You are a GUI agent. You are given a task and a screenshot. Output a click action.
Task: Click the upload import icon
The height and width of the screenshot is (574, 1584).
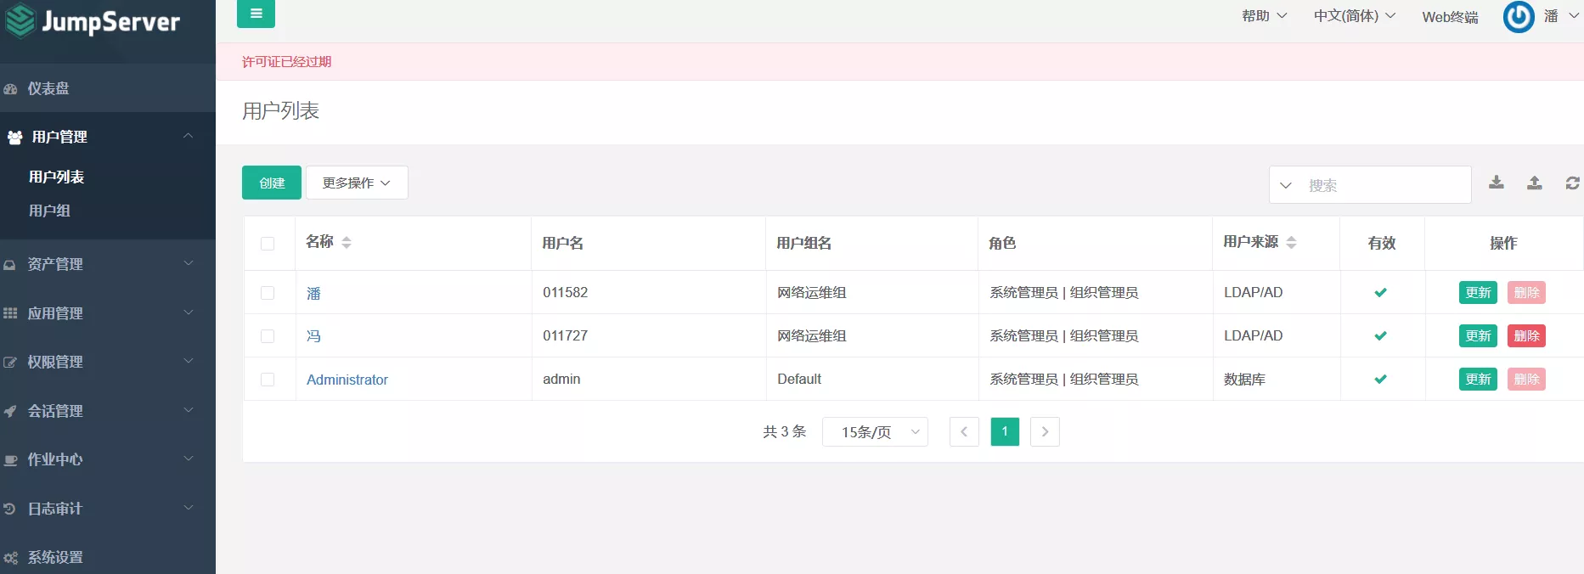[1534, 183]
